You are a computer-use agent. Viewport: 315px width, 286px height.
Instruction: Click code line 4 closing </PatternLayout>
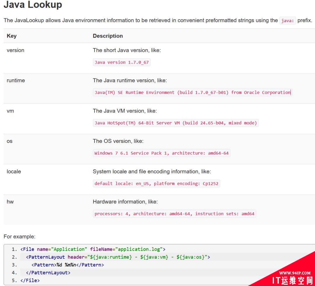(48, 273)
